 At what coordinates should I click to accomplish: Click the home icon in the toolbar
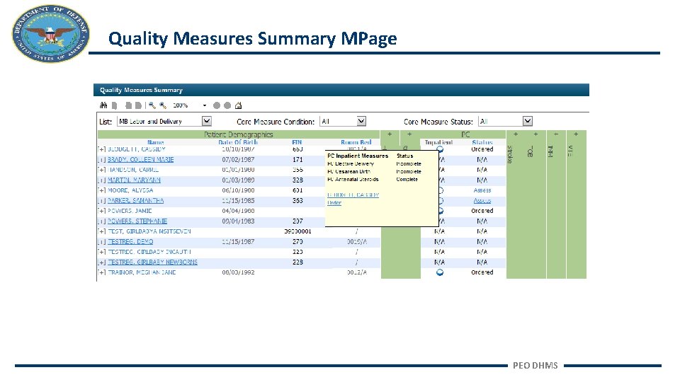click(x=238, y=105)
